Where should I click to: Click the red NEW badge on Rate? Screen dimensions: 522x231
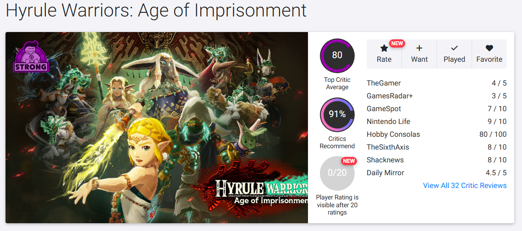tap(397, 44)
